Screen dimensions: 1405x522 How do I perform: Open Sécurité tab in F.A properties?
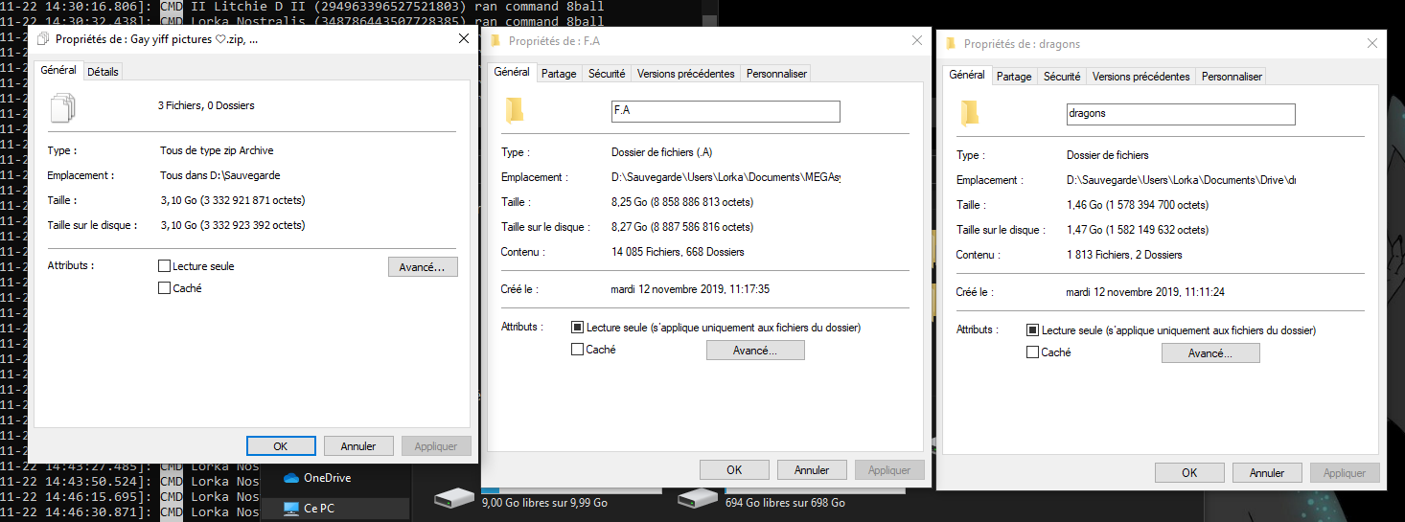[x=607, y=74]
